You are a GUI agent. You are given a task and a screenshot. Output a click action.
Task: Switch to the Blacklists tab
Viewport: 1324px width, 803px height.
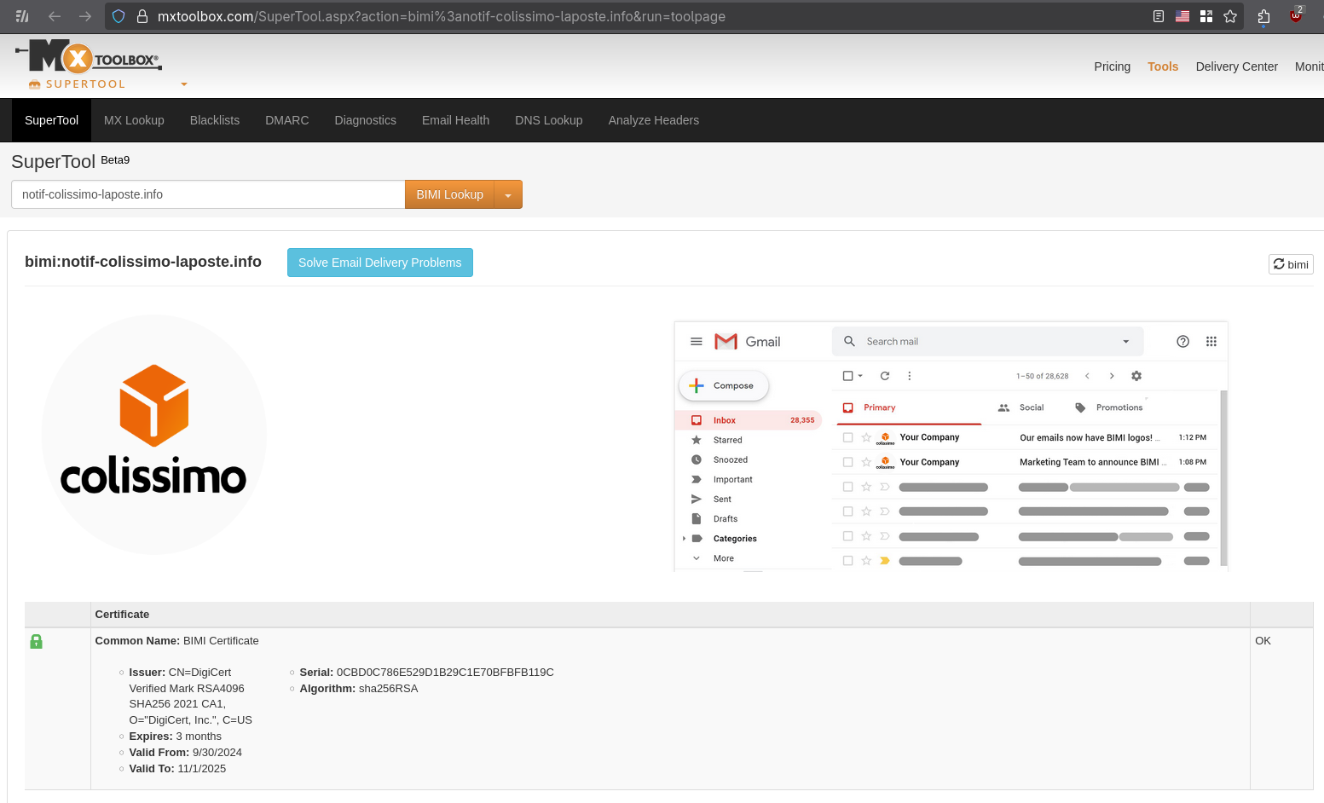point(215,120)
